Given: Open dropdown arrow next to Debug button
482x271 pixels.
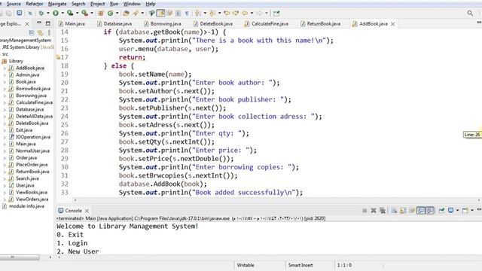Looking at the screenshot, I should (48, 14).
